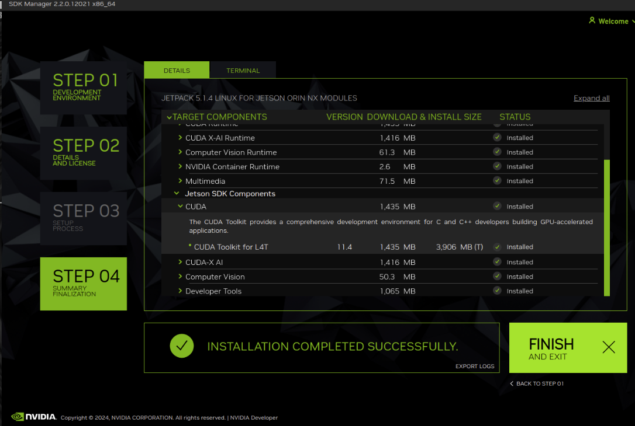Click installed check icon for Developer Tools
This screenshot has height=426, width=635.
(498, 291)
